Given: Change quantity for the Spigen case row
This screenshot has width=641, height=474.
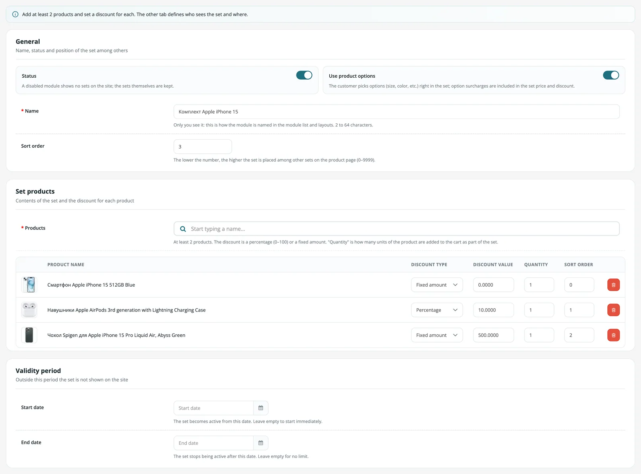Looking at the screenshot, I should point(539,335).
